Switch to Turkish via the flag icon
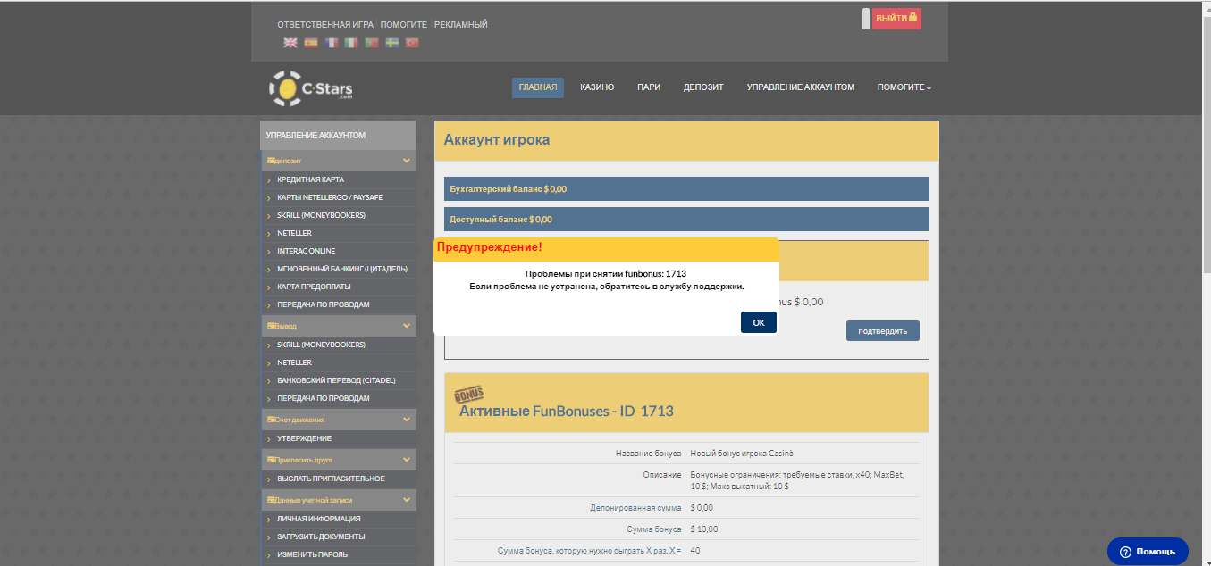This screenshot has width=1211, height=566. (412, 43)
